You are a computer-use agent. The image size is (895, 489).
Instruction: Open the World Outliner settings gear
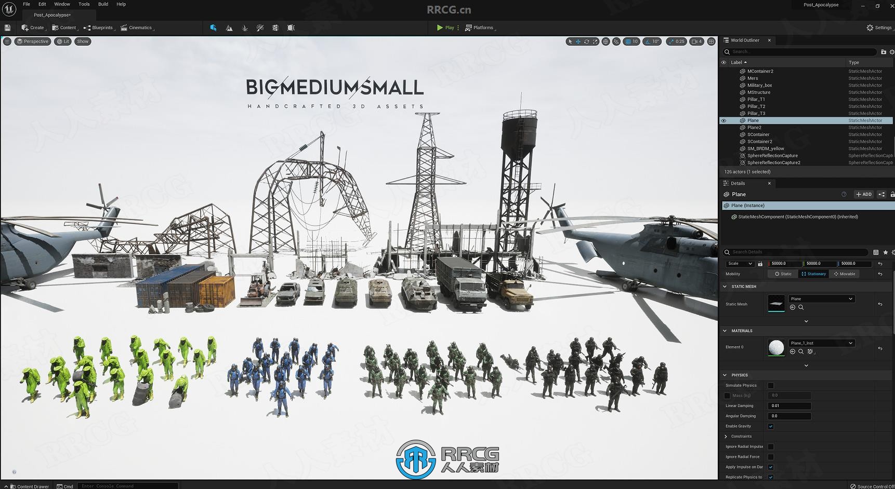click(892, 52)
